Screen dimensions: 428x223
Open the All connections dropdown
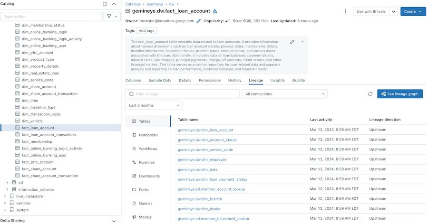(x=285, y=94)
